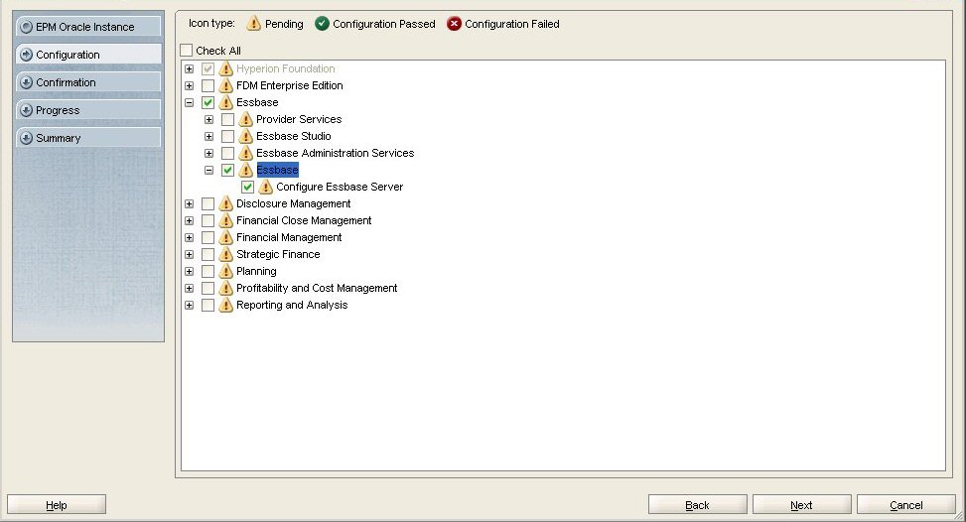Expand the Essbase Studio node
The width and height of the screenshot is (966, 522).
tap(208, 137)
